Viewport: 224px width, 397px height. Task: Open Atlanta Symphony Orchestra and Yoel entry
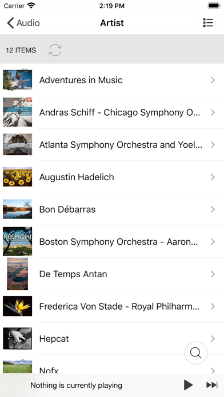[112, 145]
